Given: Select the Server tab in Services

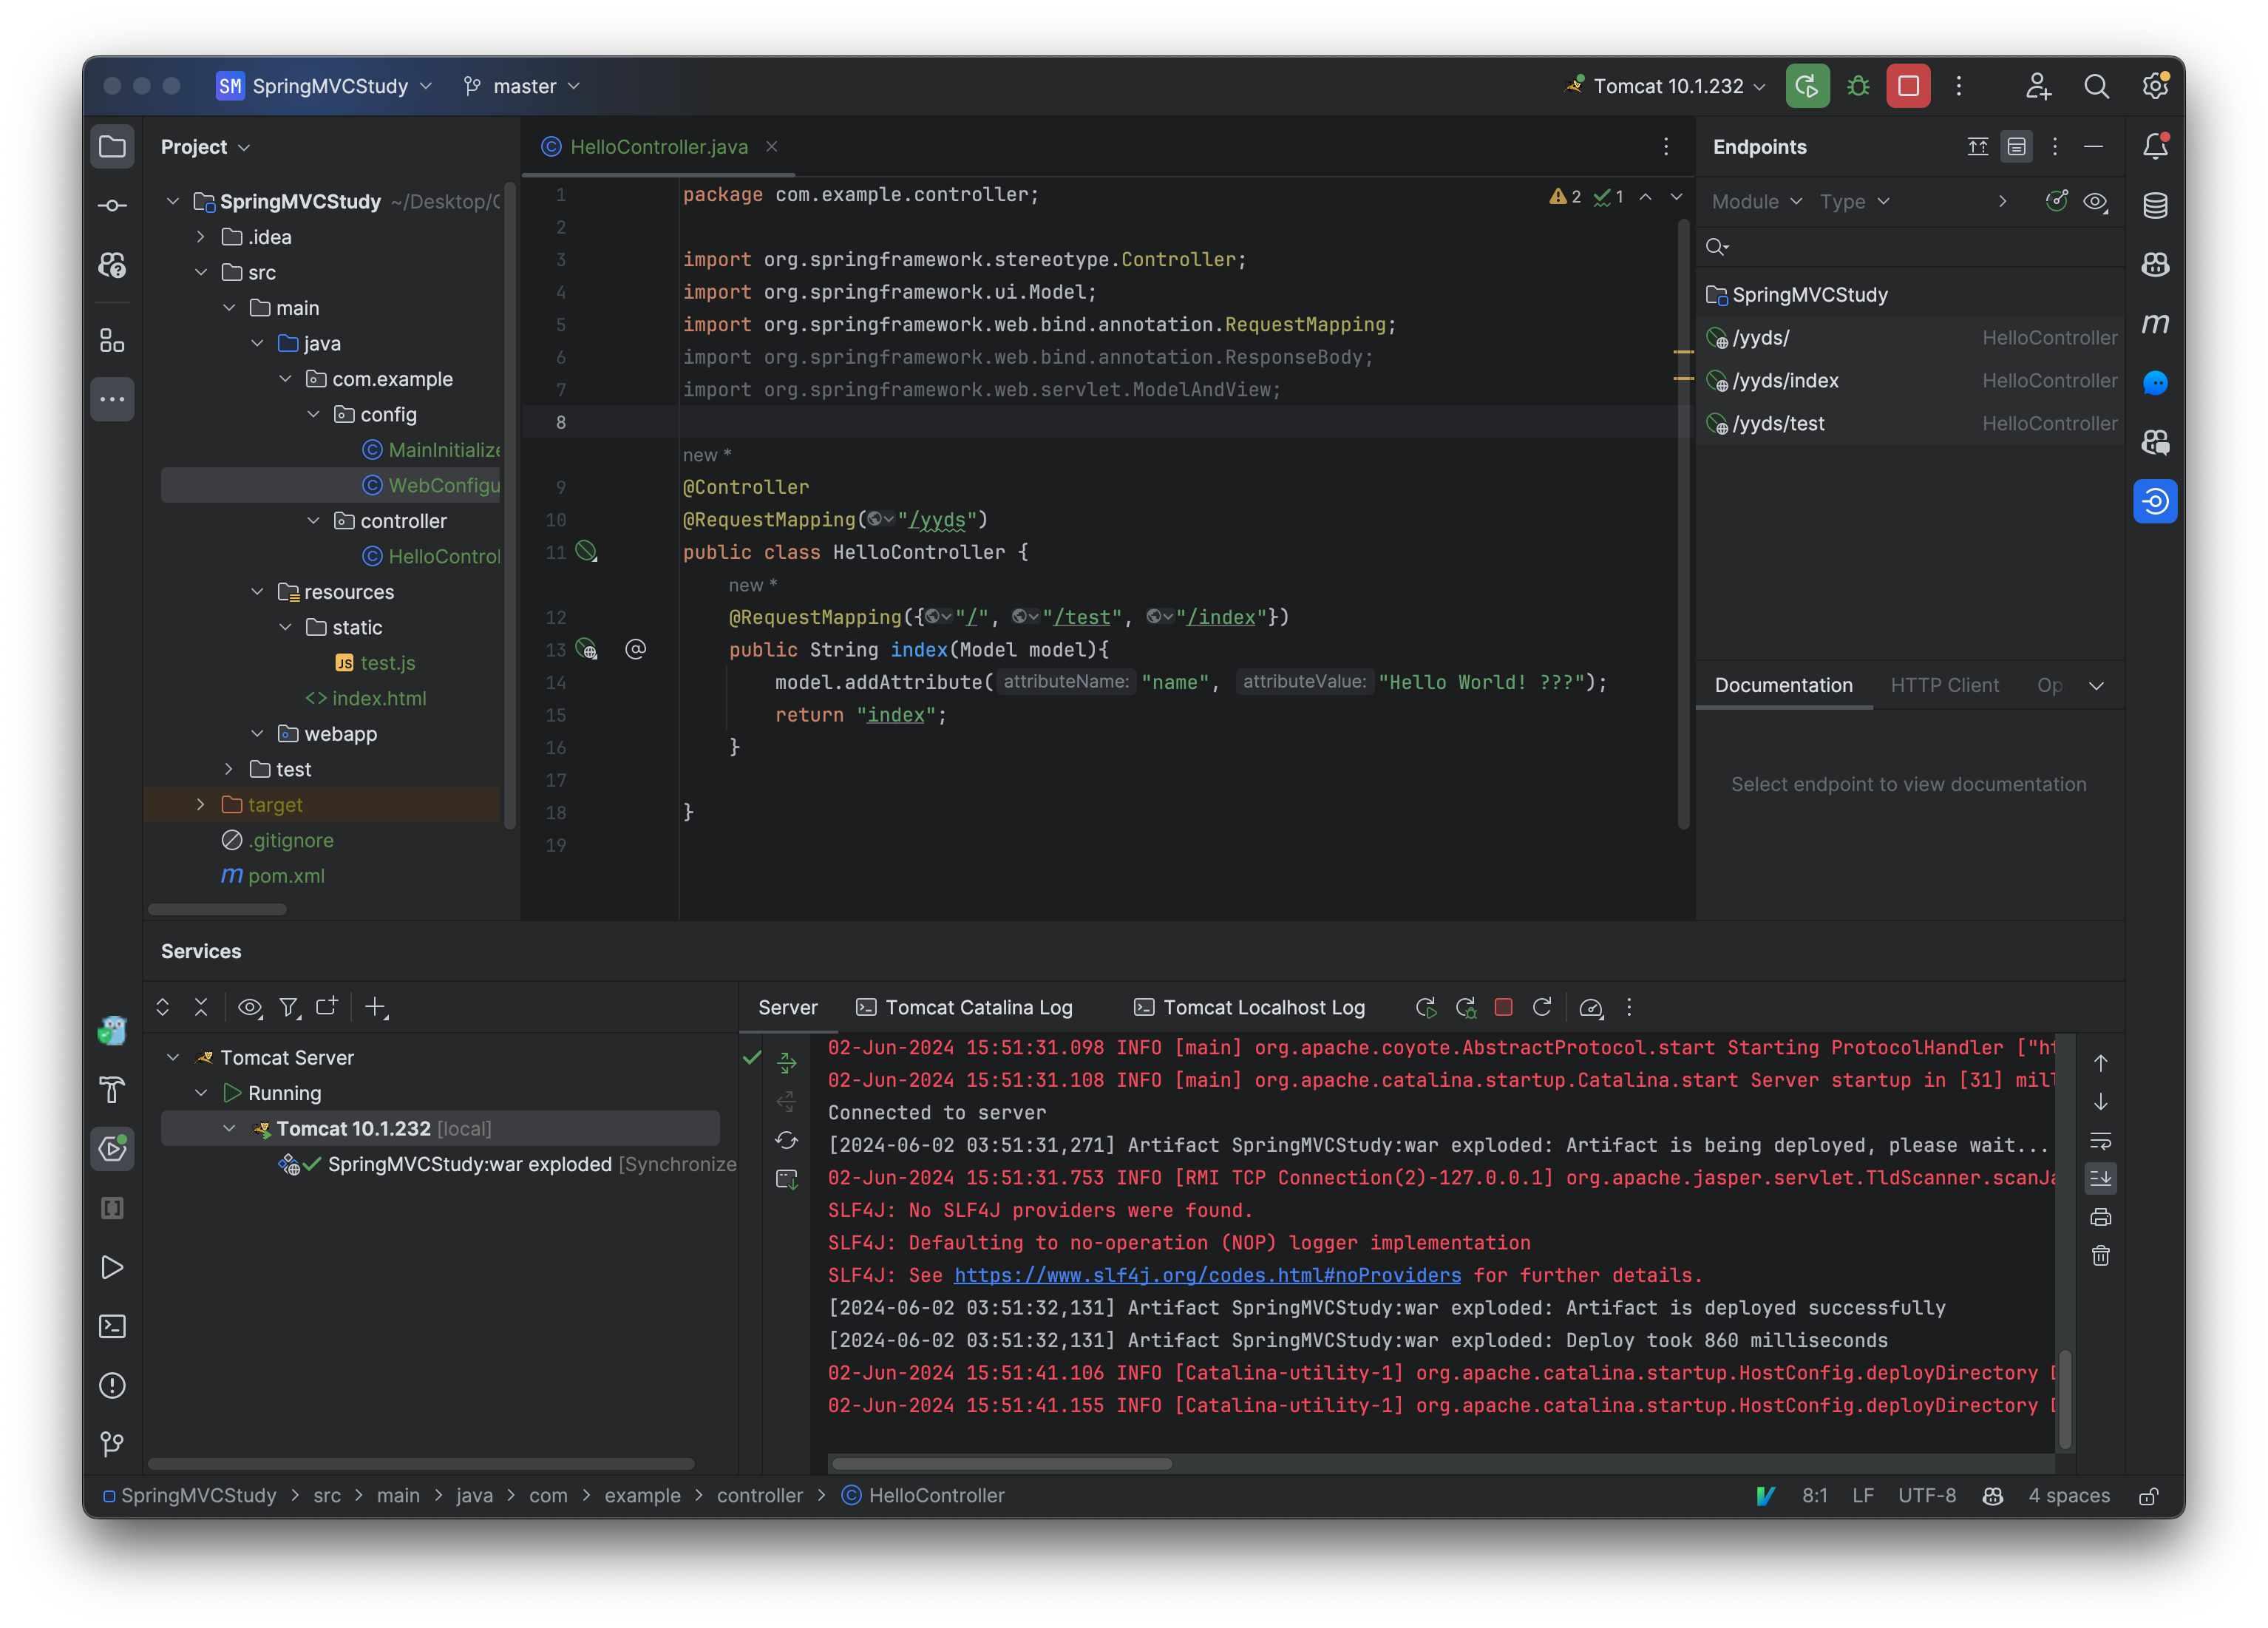Looking at the screenshot, I should (x=788, y=1007).
